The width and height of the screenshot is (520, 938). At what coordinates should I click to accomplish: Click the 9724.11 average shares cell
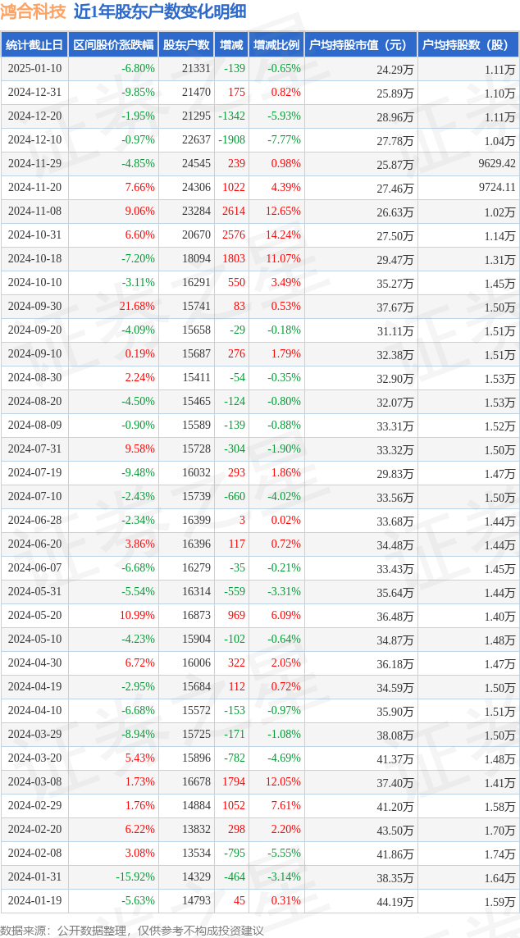(468, 187)
